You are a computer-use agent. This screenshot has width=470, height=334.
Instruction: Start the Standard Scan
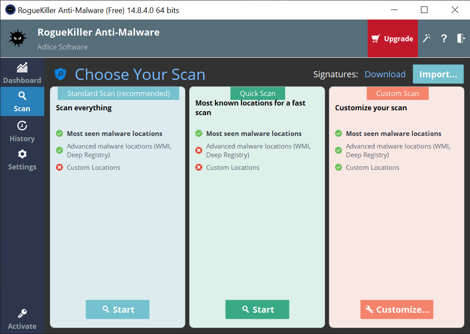[118, 309]
